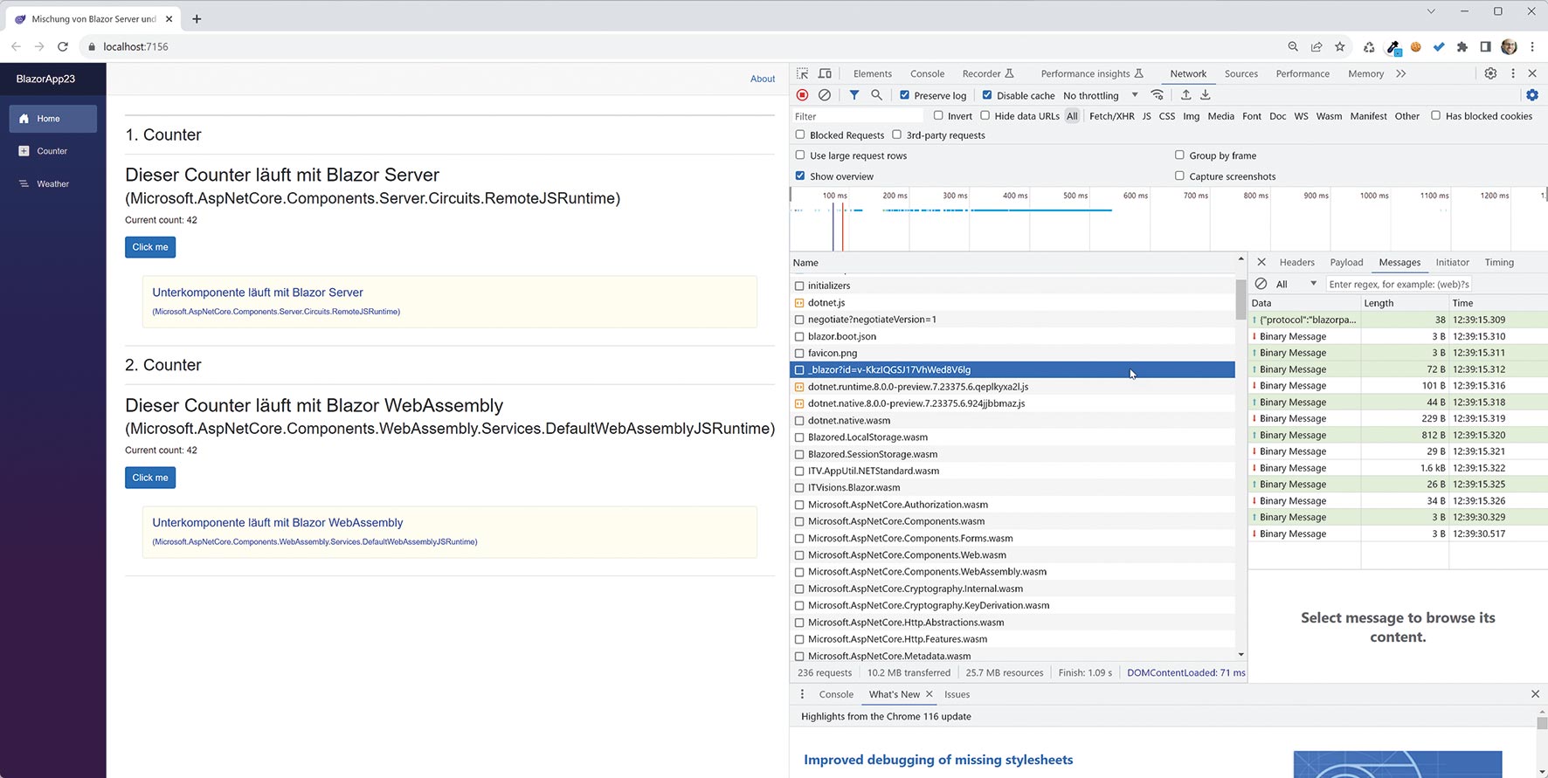Open DevTools settings gear icon

point(1490,73)
